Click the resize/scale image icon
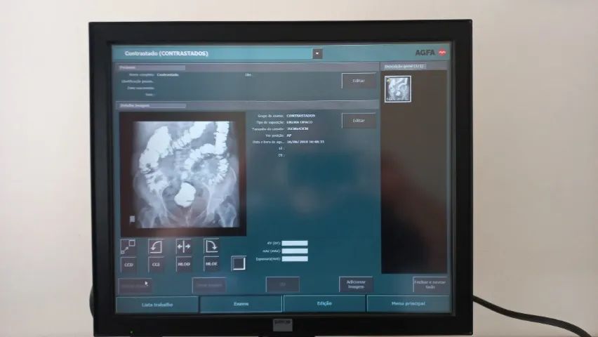The image size is (598, 337). point(128,247)
